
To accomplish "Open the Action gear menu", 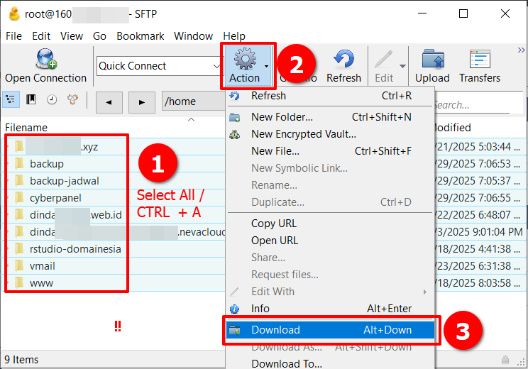I will pyautogui.click(x=246, y=65).
